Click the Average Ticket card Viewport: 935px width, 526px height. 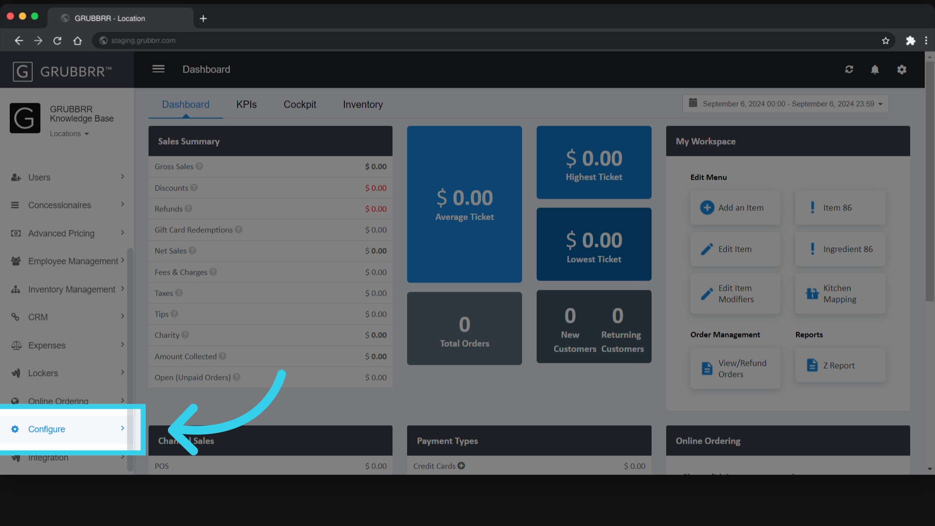465,204
